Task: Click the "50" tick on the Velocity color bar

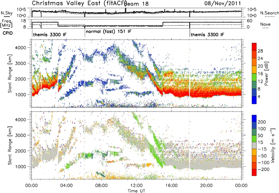Action: click(x=260, y=136)
